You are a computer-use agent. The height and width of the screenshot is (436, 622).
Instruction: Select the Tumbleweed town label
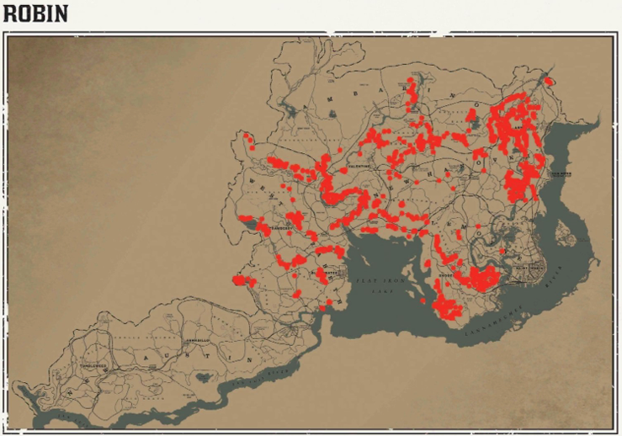[x=88, y=366]
